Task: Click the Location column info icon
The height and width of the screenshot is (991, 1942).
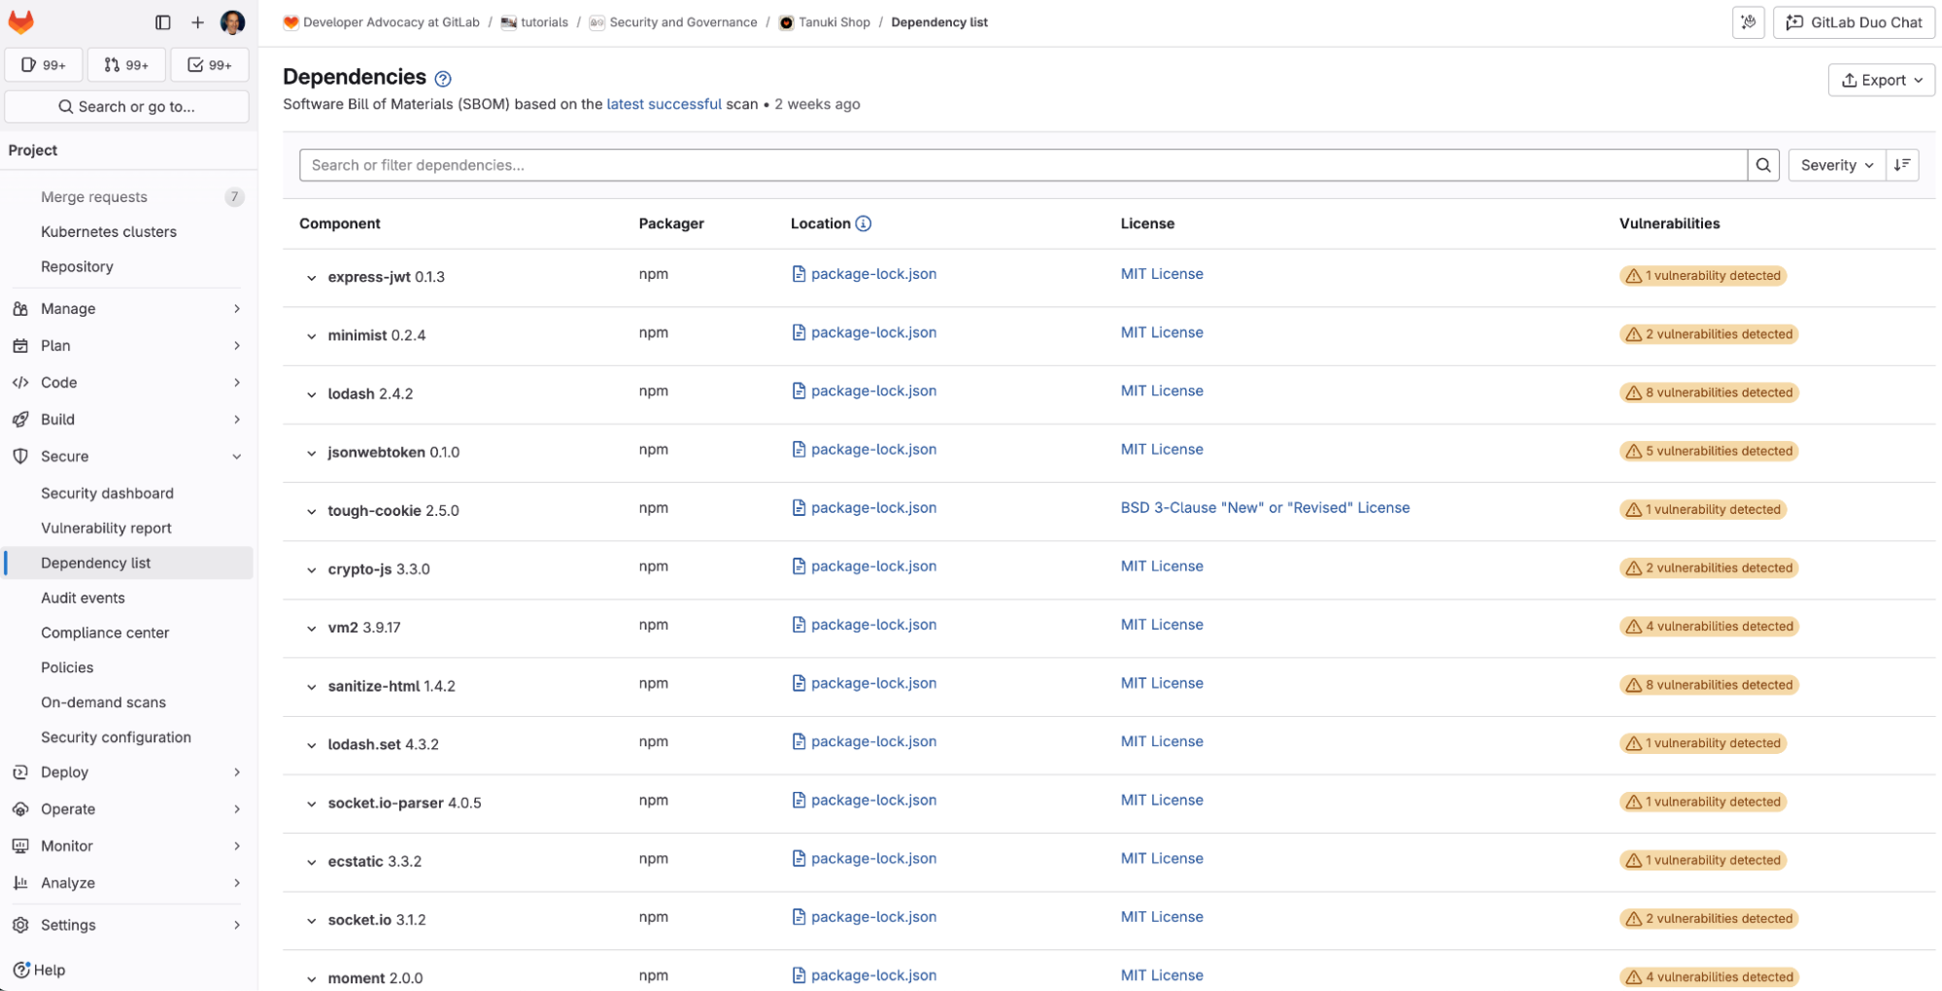Action: tap(863, 223)
